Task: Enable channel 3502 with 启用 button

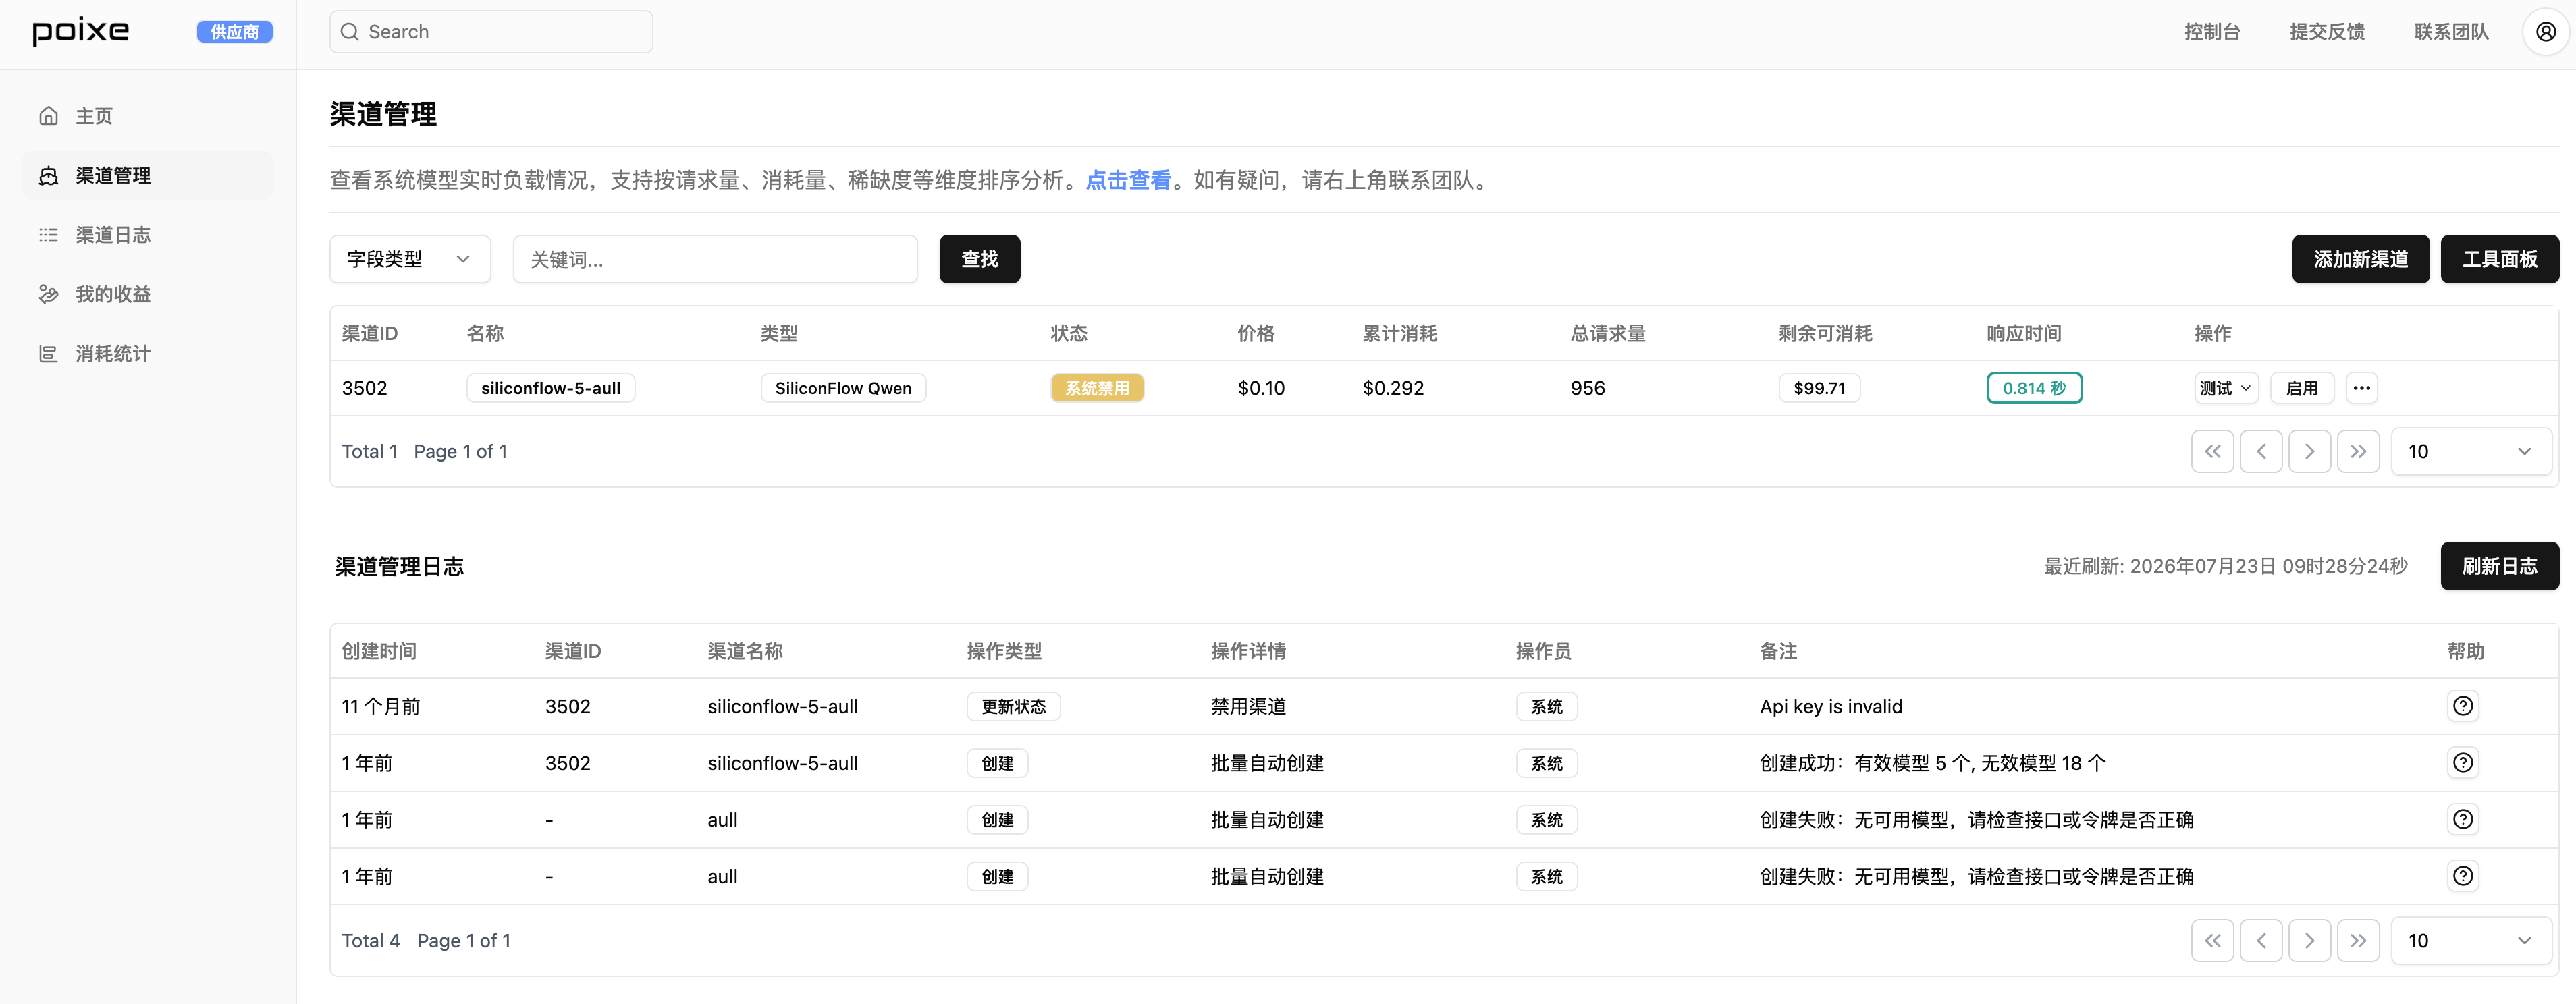Action: (x=2301, y=388)
